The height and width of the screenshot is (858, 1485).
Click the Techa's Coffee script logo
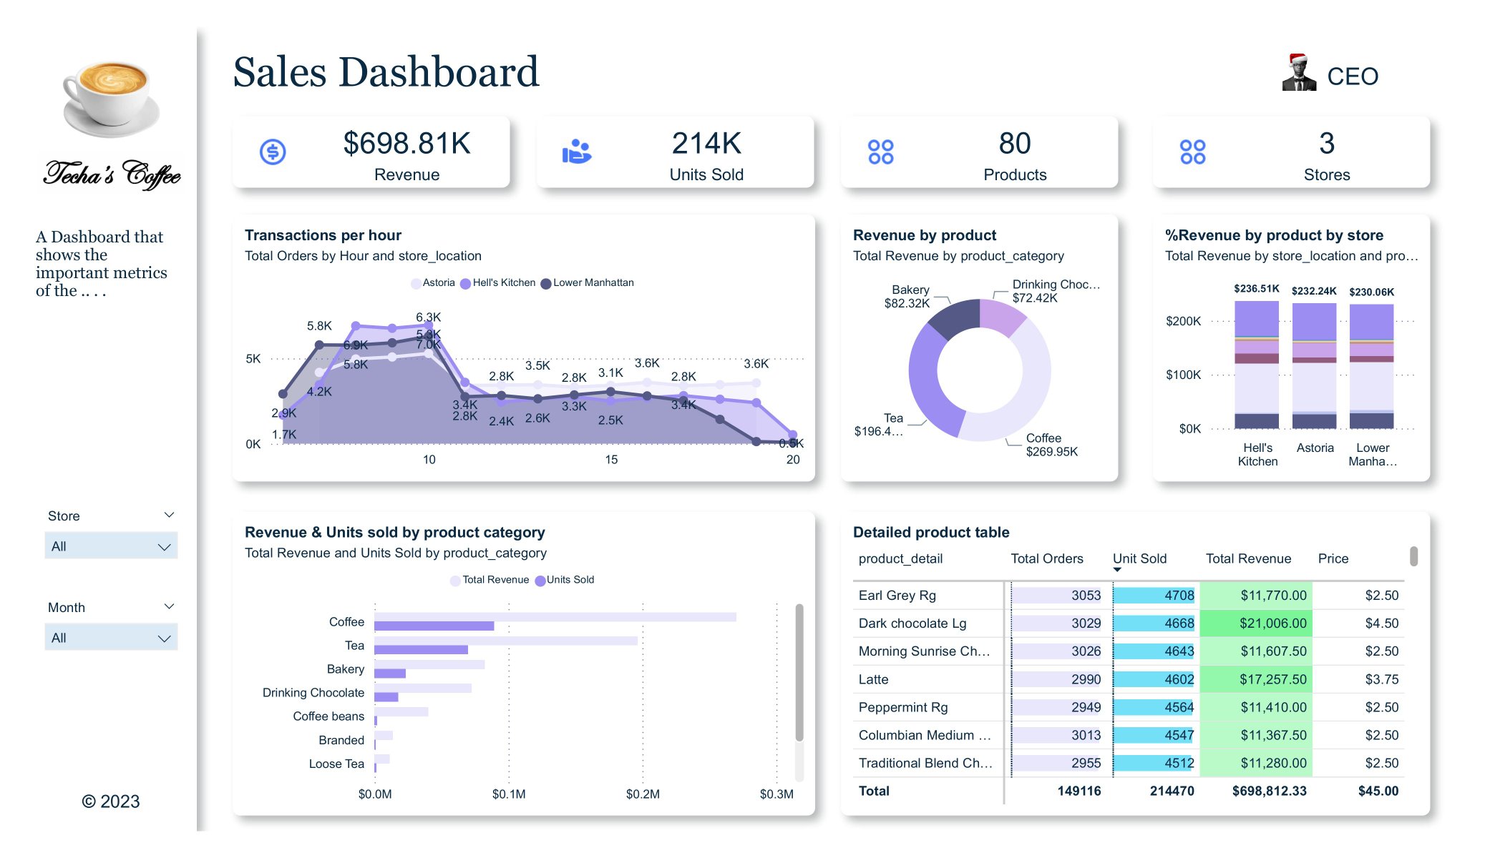(112, 174)
